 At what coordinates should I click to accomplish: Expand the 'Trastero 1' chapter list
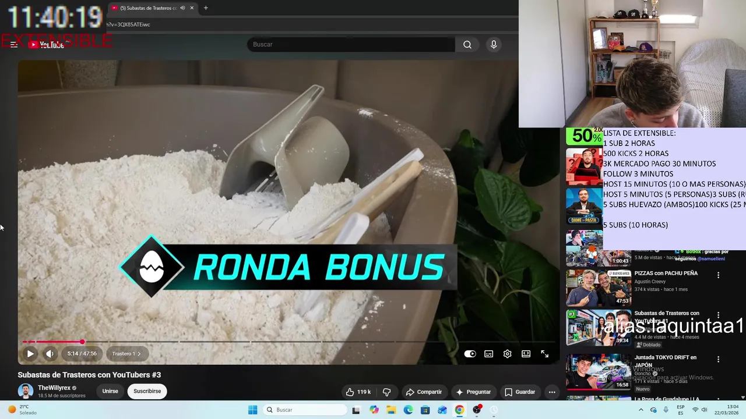(x=126, y=353)
